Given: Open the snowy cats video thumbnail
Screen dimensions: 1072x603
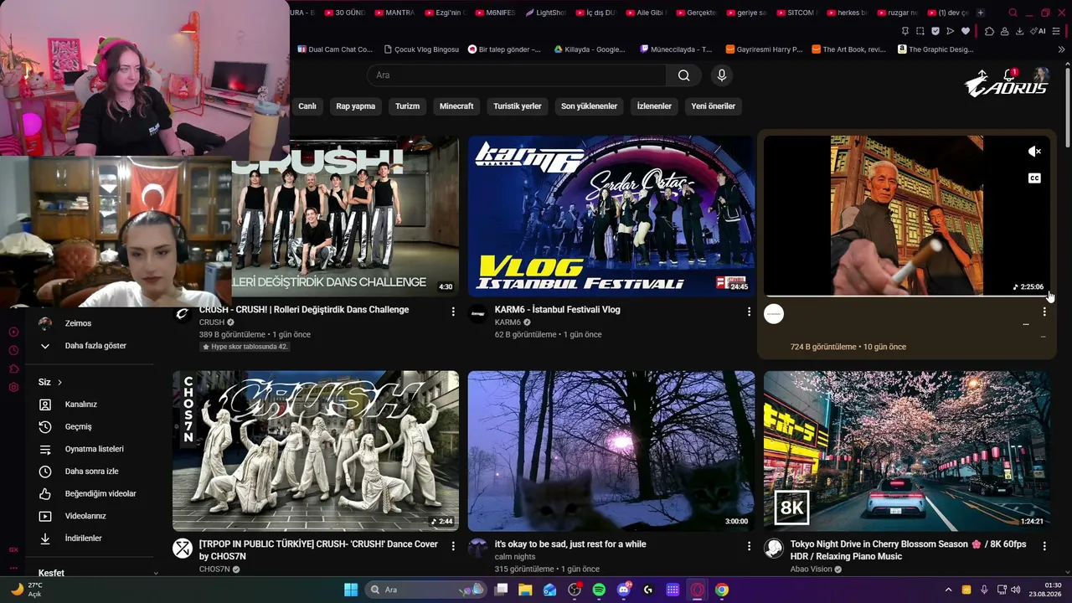Looking at the screenshot, I should point(611,451).
